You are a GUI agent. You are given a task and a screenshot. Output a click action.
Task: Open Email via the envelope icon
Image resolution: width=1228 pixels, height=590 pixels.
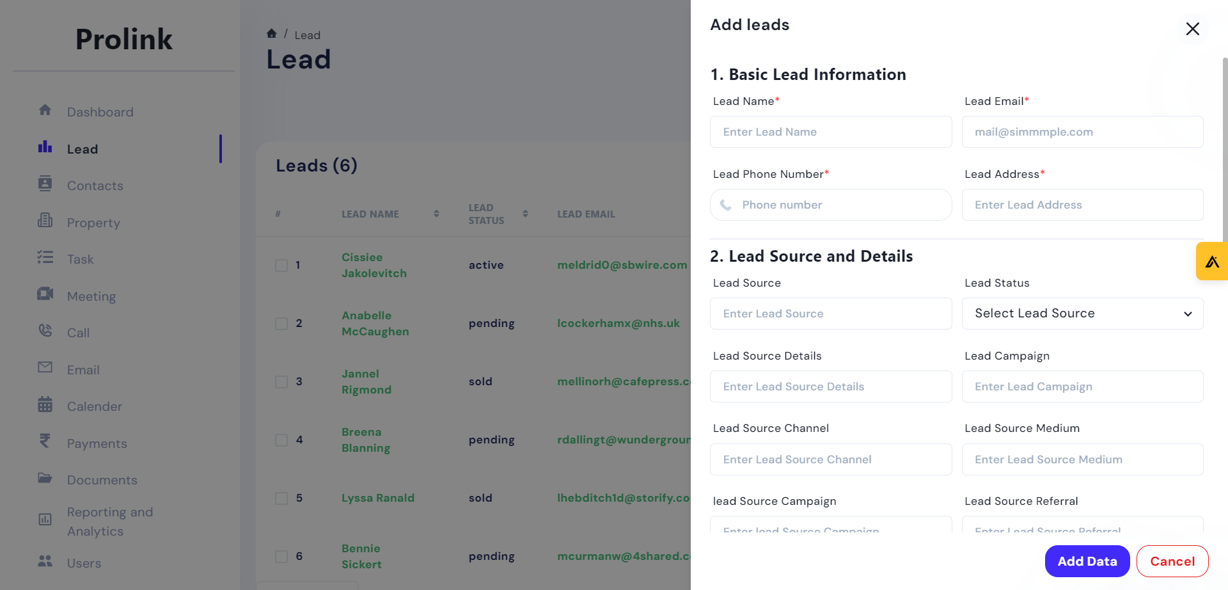click(x=45, y=368)
